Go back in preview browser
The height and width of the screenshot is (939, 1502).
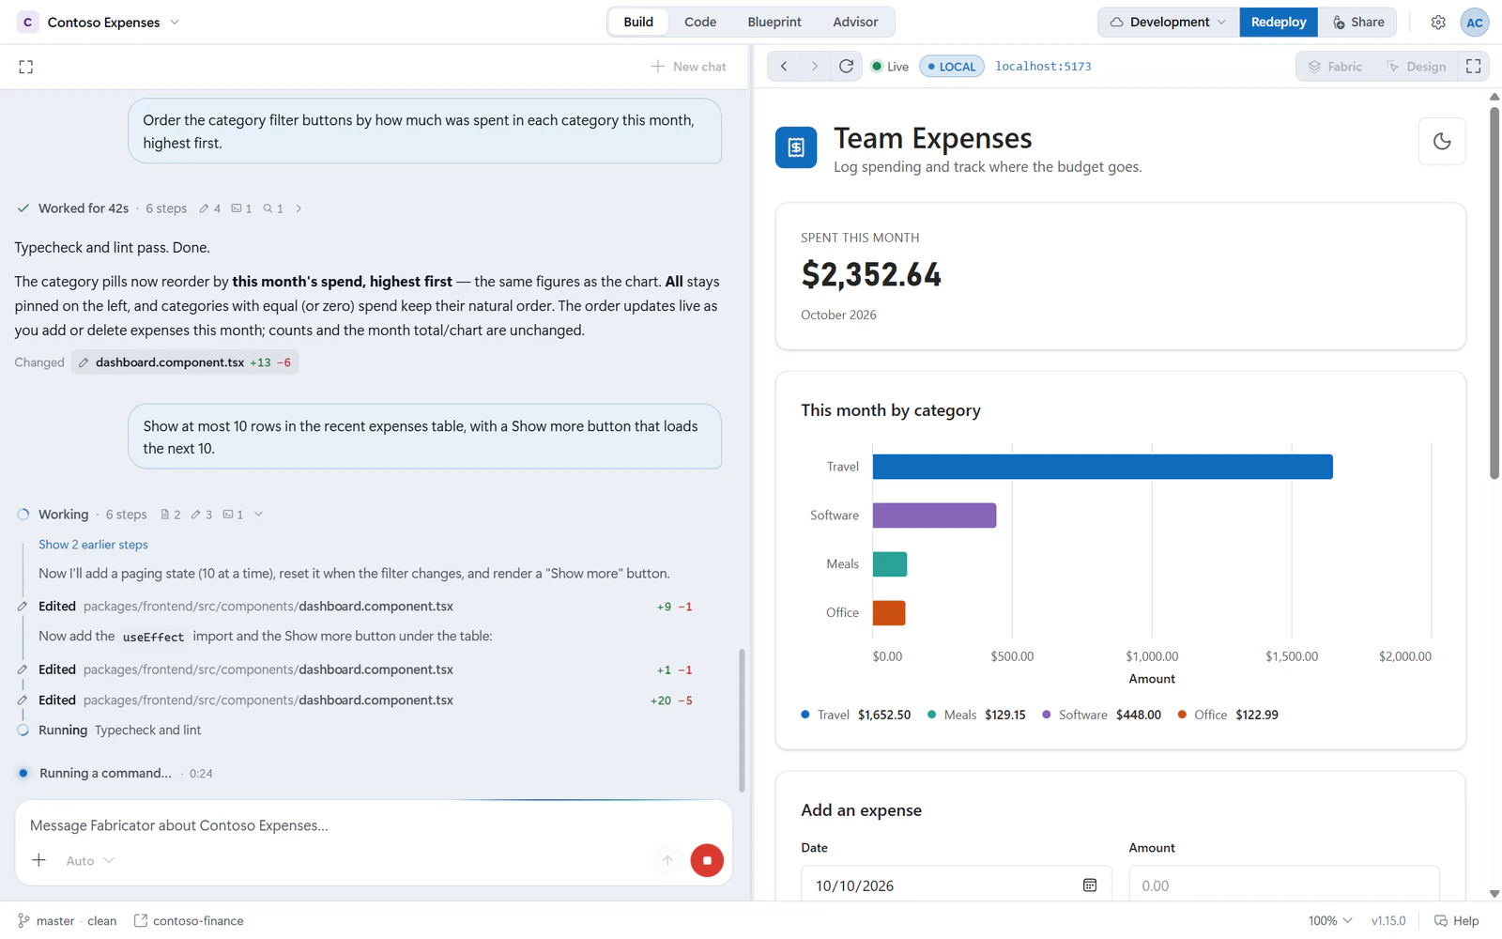784,66
